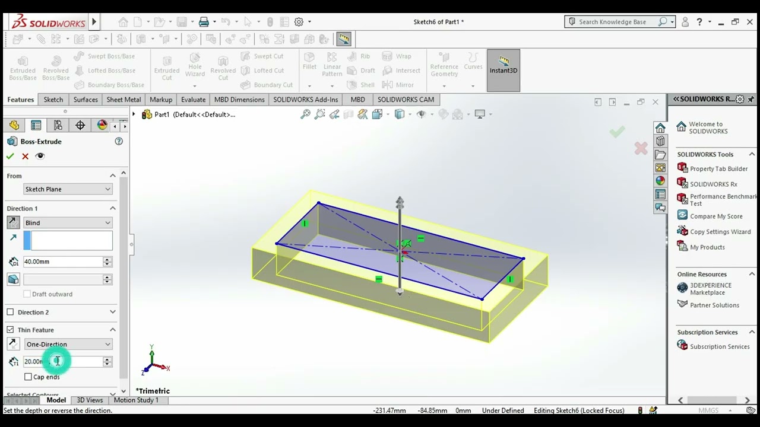Cancel the Boss-Extrude with red X
Viewport: 760px width, 427px height.
point(25,156)
